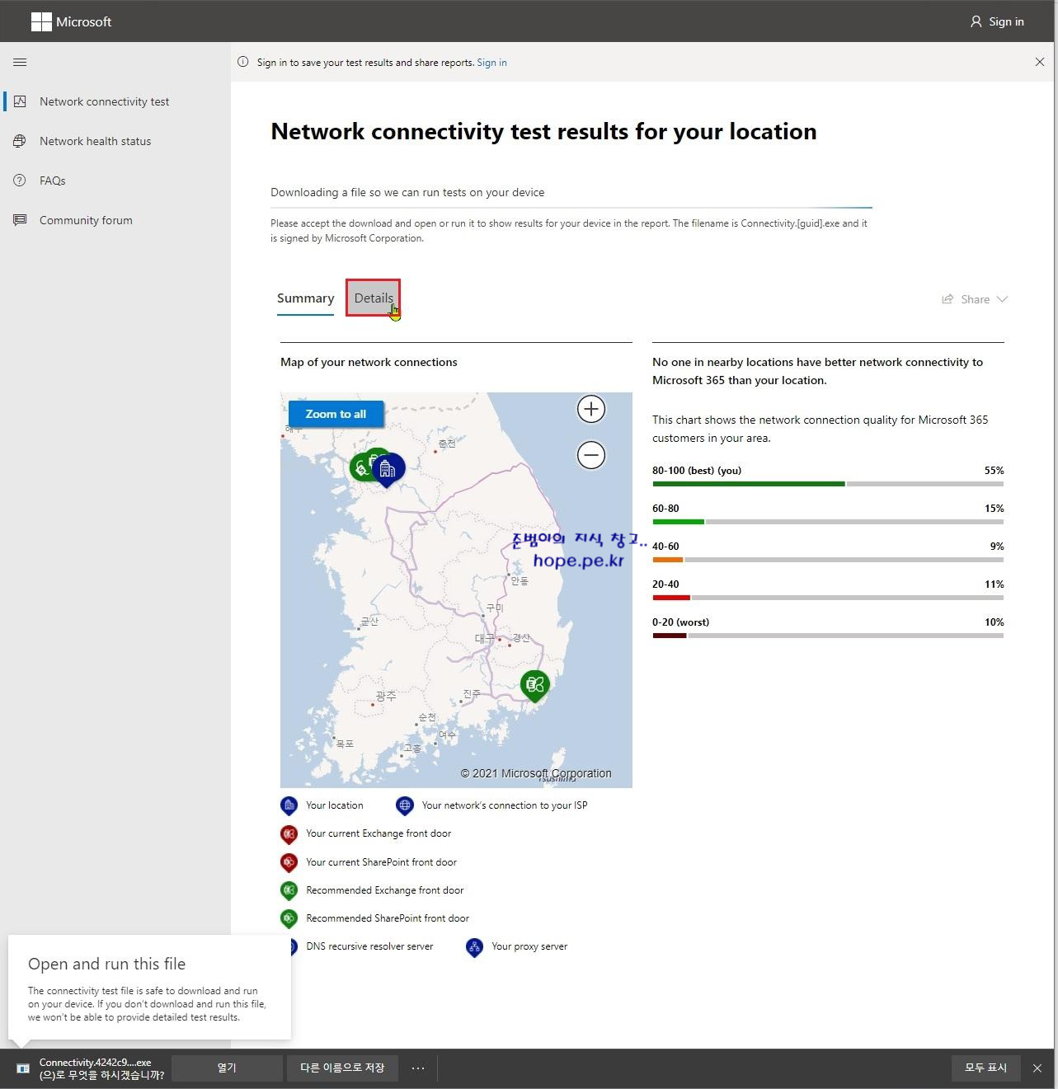Click the blue building location pin on the map

pos(388,470)
